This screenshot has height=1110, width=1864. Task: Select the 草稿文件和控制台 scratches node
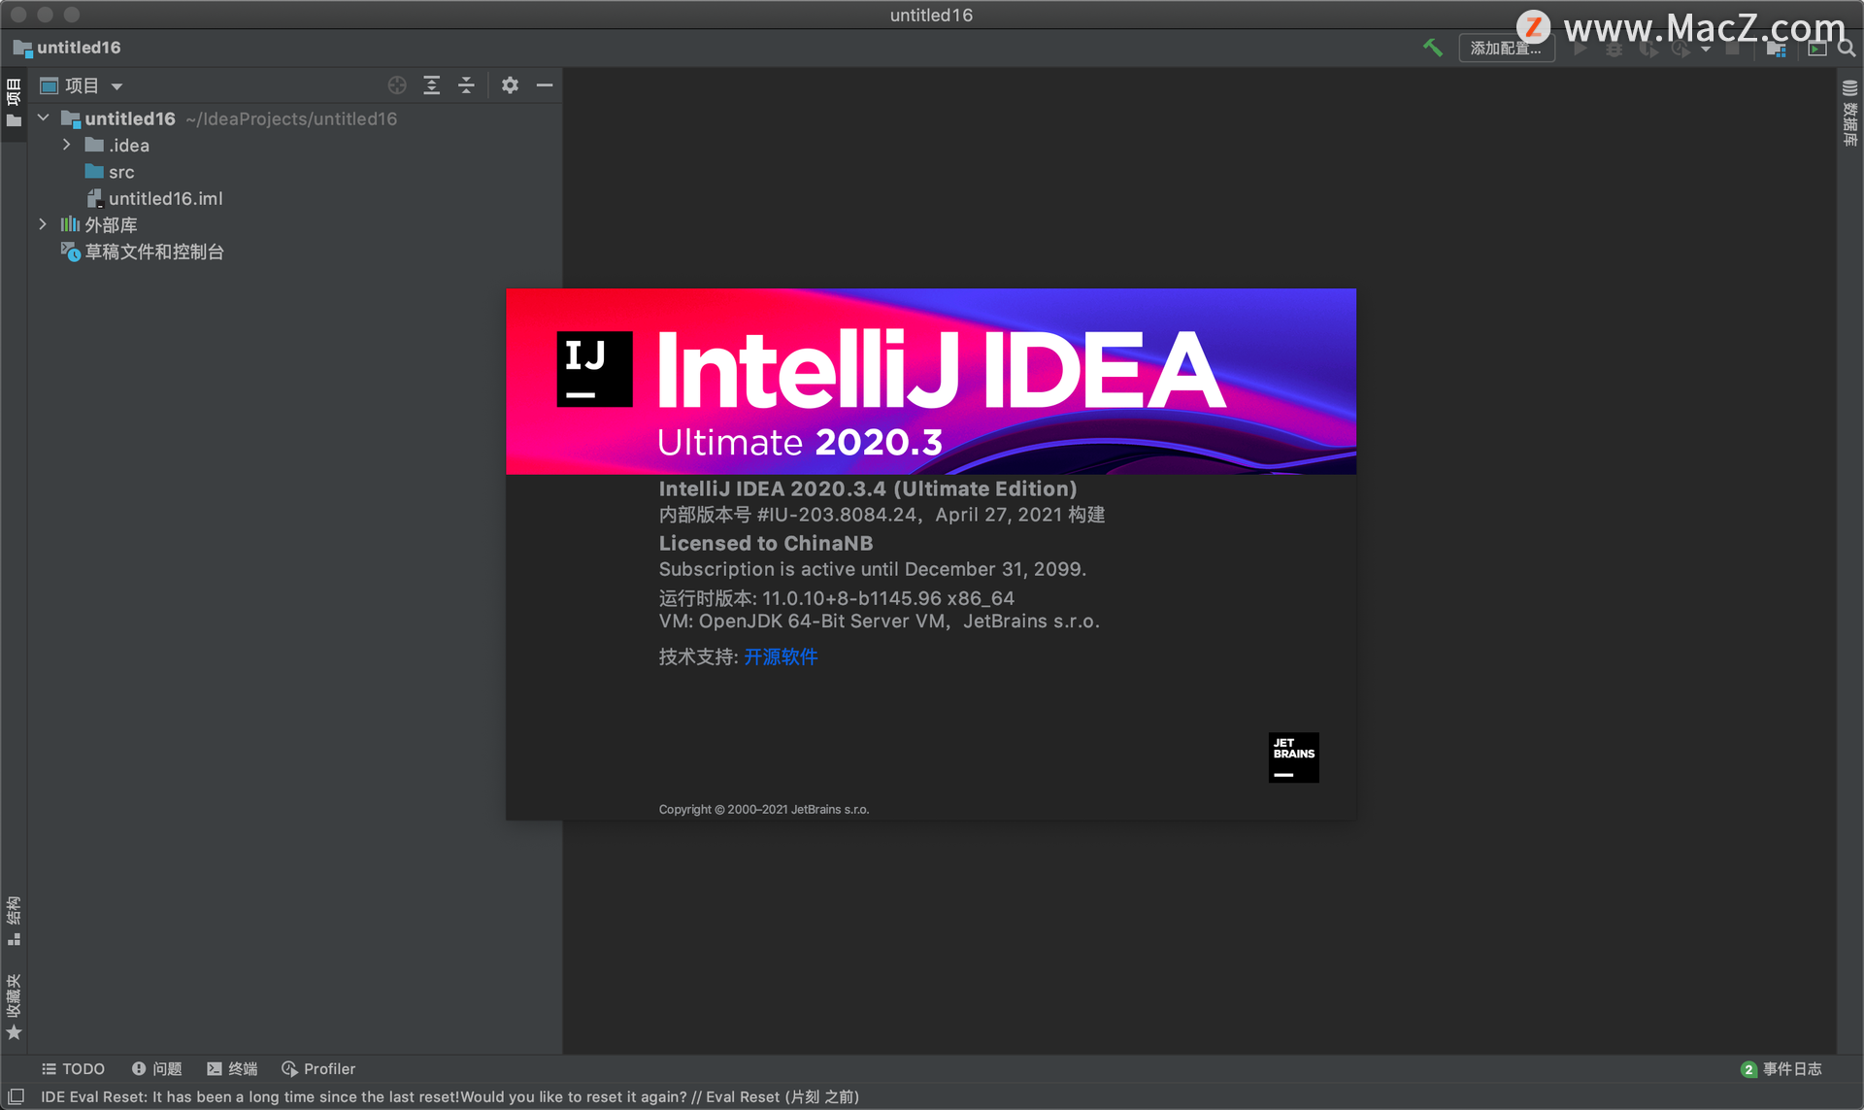point(295,252)
